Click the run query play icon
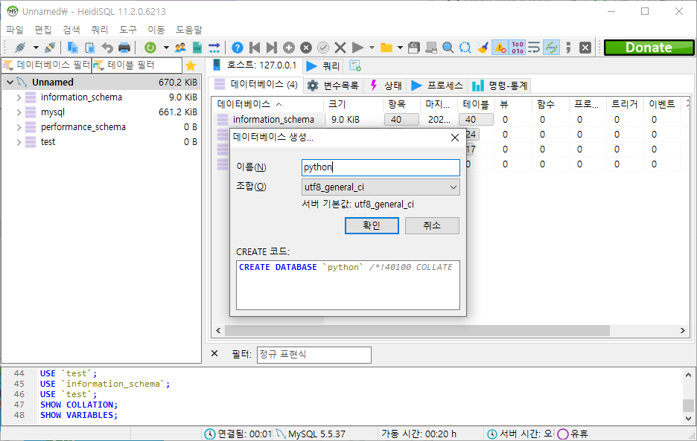Viewport: 697px width, 441px height. [357, 48]
